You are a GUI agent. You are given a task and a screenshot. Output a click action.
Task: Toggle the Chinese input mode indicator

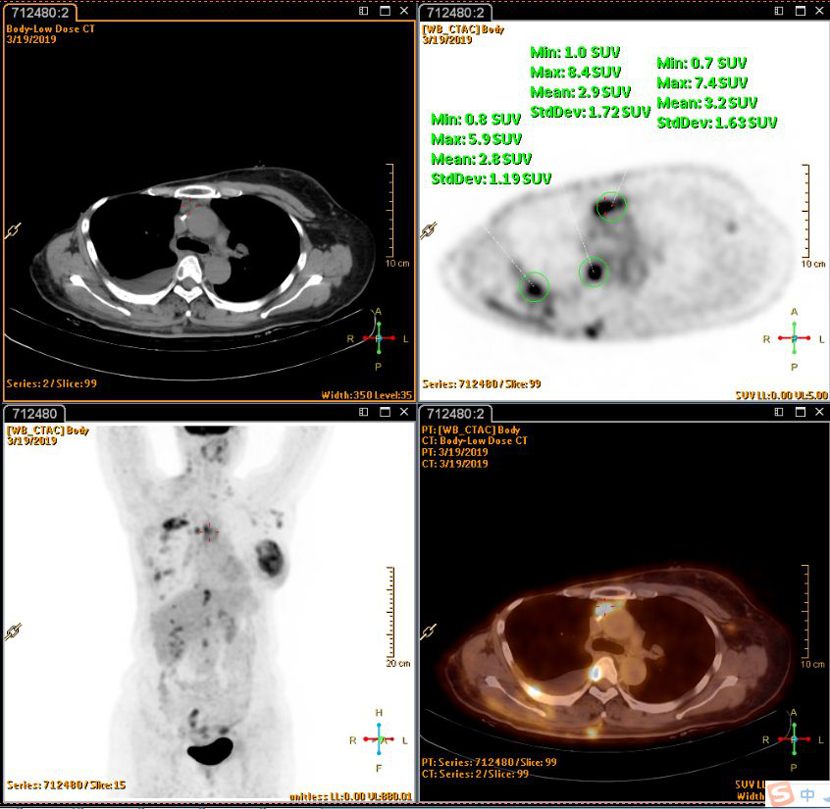[807, 795]
